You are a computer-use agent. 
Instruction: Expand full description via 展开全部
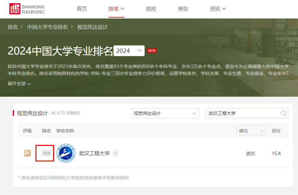coord(19,84)
